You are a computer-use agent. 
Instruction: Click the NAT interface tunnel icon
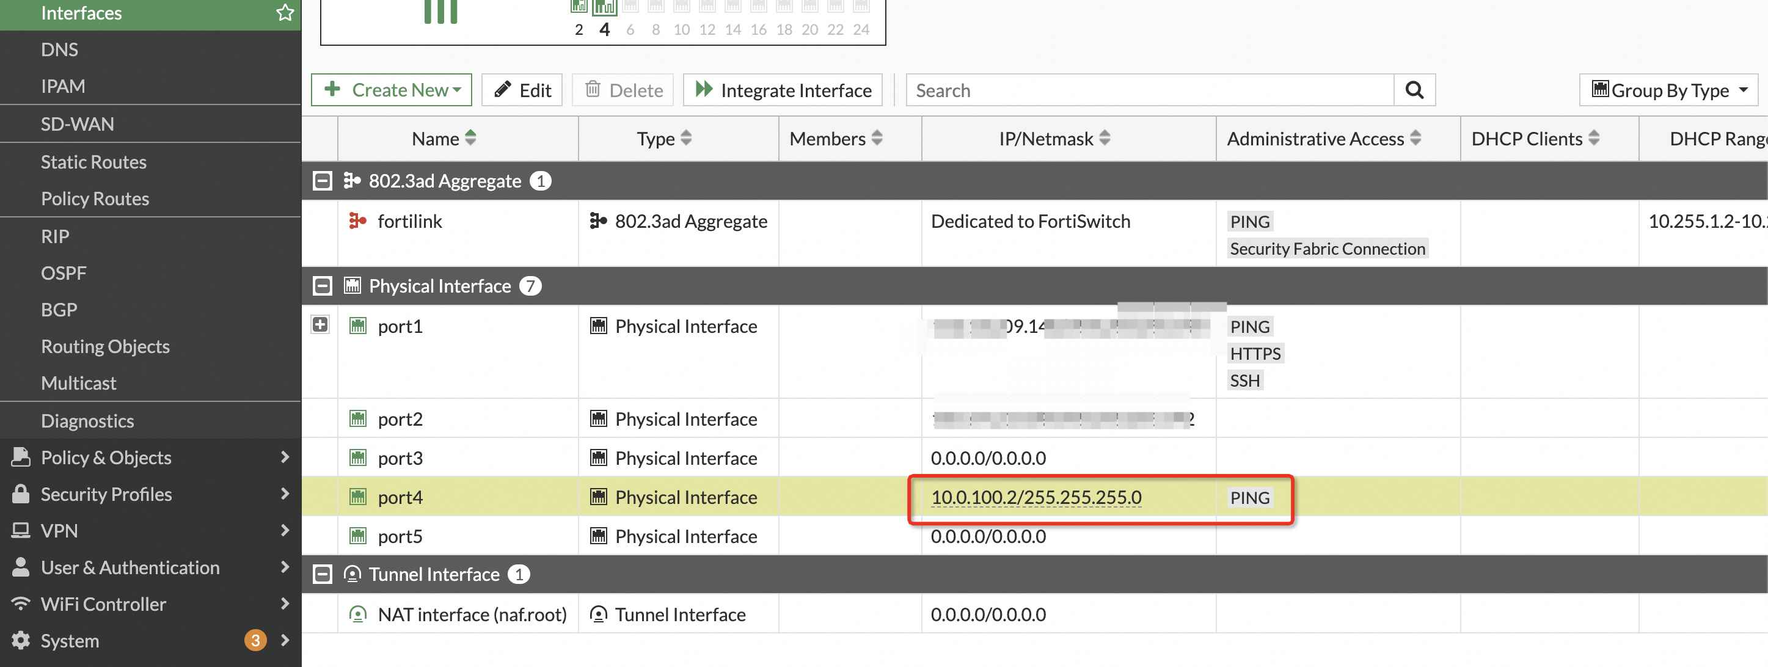pos(357,613)
